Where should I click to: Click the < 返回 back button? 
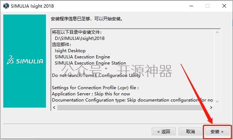coord(164,132)
